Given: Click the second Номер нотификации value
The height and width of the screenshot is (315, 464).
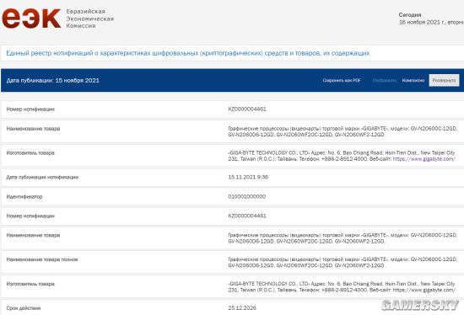Looking at the screenshot, I should click(x=247, y=216).
